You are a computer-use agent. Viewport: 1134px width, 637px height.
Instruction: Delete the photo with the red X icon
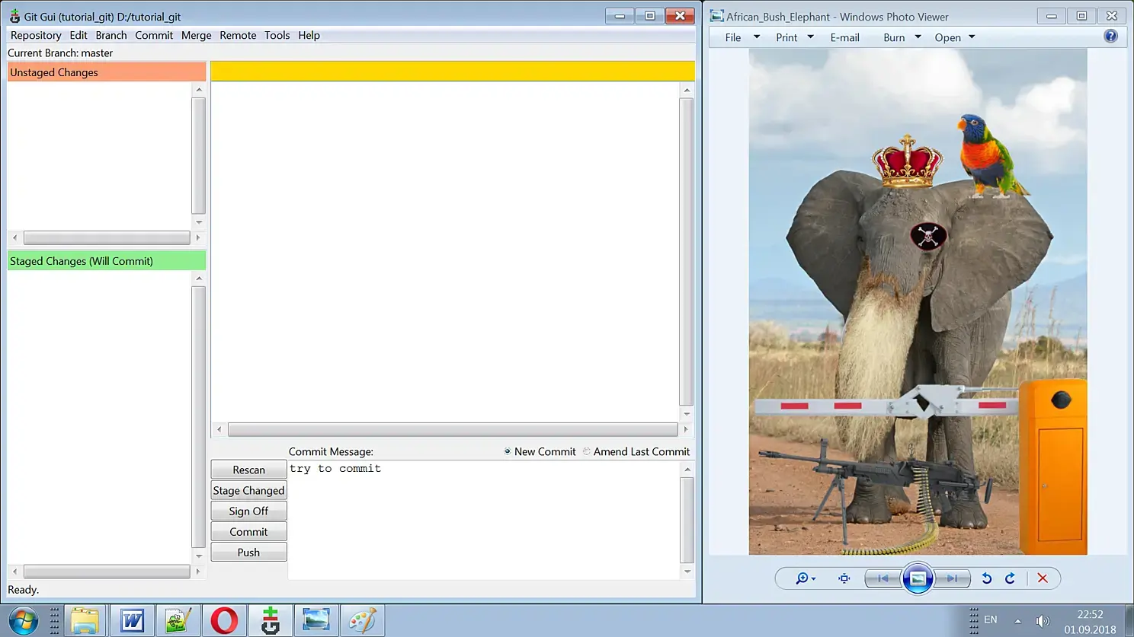[x=1043, y=578]
